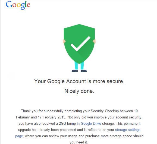
Task: Click the "Security Checkup" words
Action: coord(105,111)
